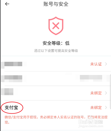Tap 未绑定 status in row above 支付宝
The height and width of the screenshot is (131, 111).
click(96, 93)
